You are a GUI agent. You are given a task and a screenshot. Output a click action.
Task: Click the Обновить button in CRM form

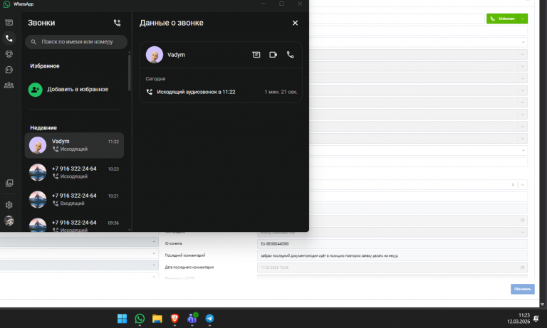(x=523, y=289)
